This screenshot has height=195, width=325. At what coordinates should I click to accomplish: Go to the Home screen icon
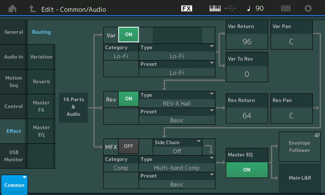pyautogui.click(x=12, y=8)
